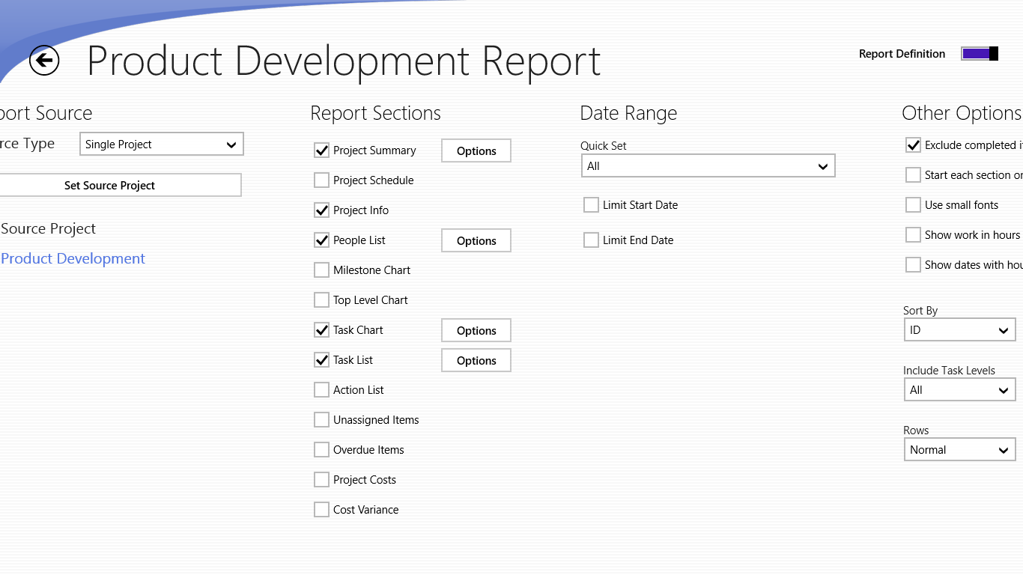The height and width of the screenshot is (575, 1023).
Task: Open Options for People List
Action: (x=476, y=240)
